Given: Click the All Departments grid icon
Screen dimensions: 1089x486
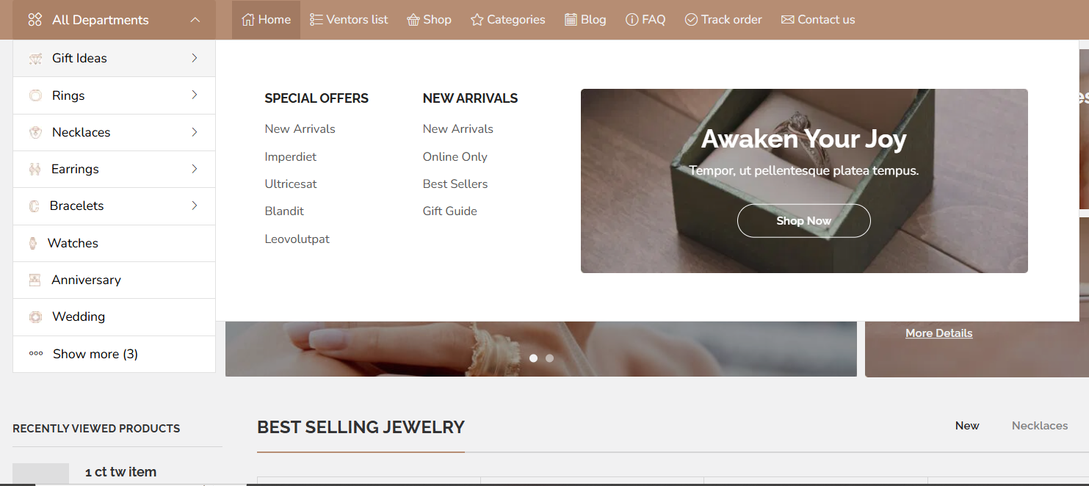Looking at the screenshot, I should pos(35,20).
